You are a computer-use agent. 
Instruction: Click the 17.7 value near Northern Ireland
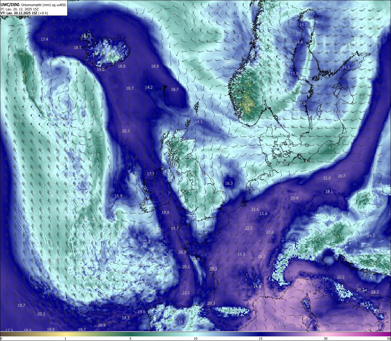(x=151, y=174)
